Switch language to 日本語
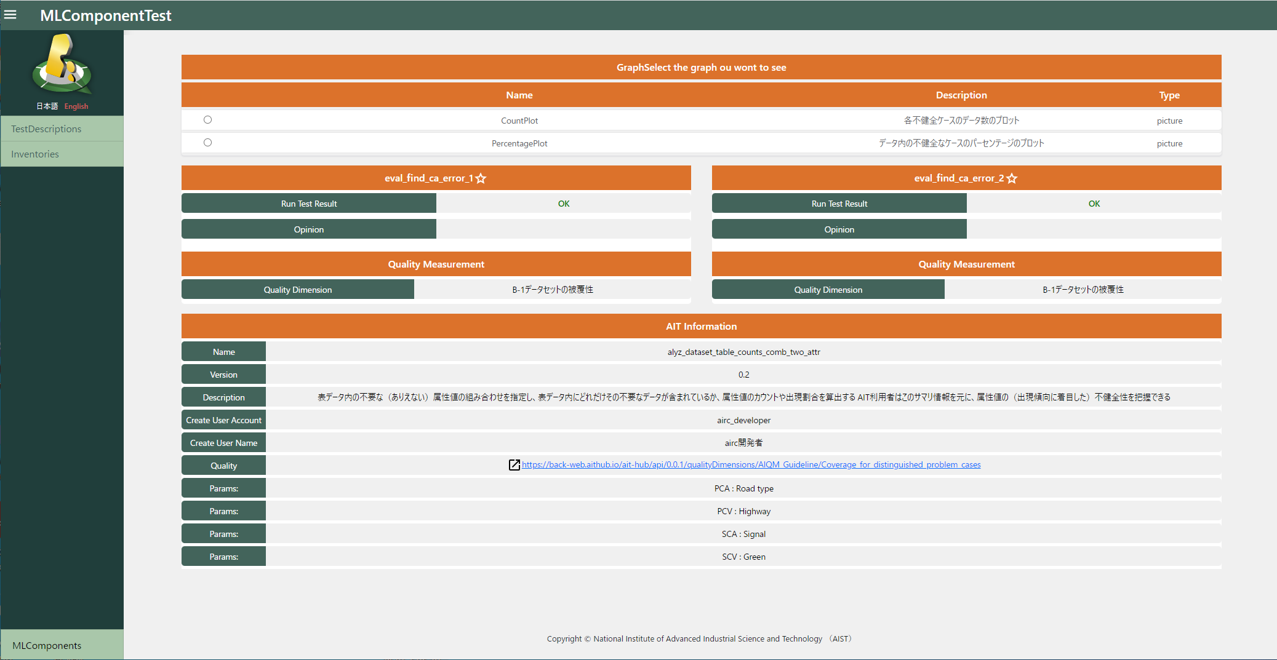The width and height of the screenshot is (1277, 660). click(x=47, y=106)
